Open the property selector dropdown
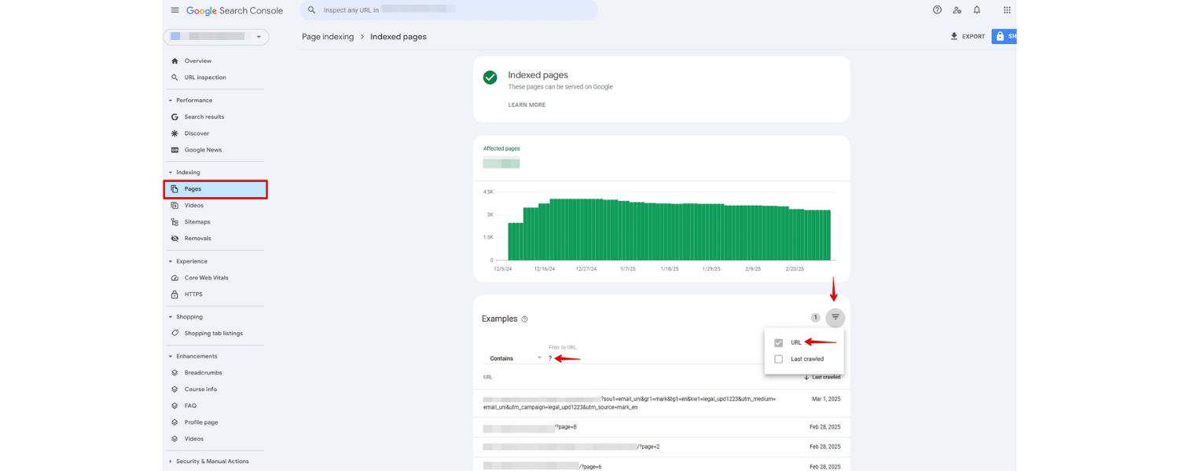1179x471 pixels. tap(259, 36)
